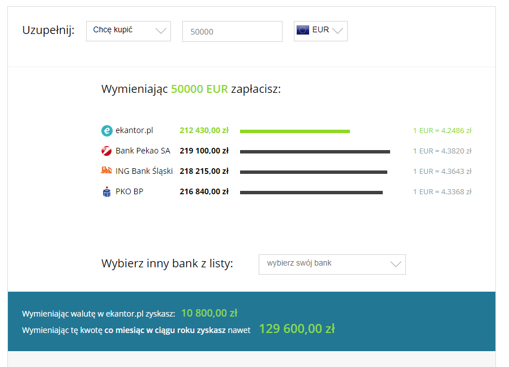Screen dimensions: 509x367
Task: Select the ekantor.pl provider name
Action: click(134, 130)
